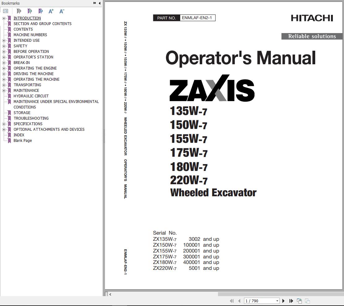Expand the BREAK-IN bookmark
344x306 pixels.
point(4,63)
